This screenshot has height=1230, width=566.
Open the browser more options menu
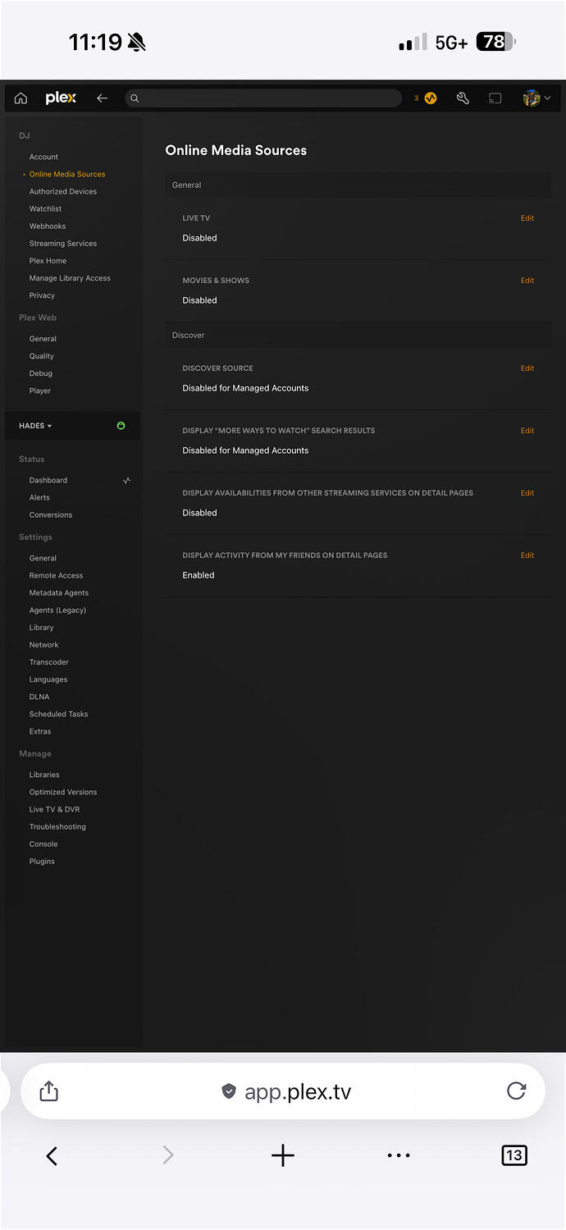click(399, 1155)
